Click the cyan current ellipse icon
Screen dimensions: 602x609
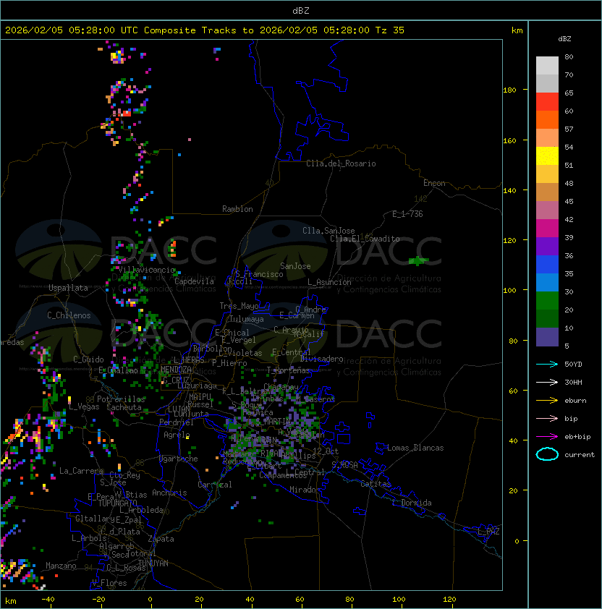547,454
